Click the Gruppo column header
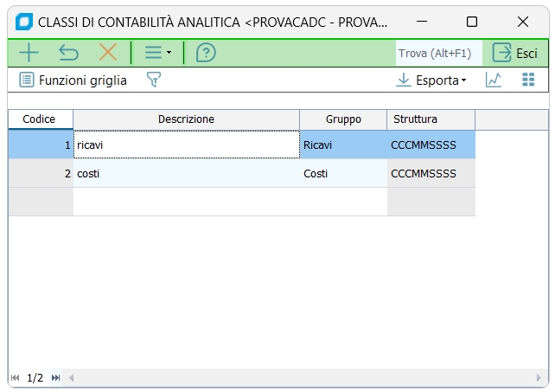This screenshot has height=392, width=555. (343, 119)
